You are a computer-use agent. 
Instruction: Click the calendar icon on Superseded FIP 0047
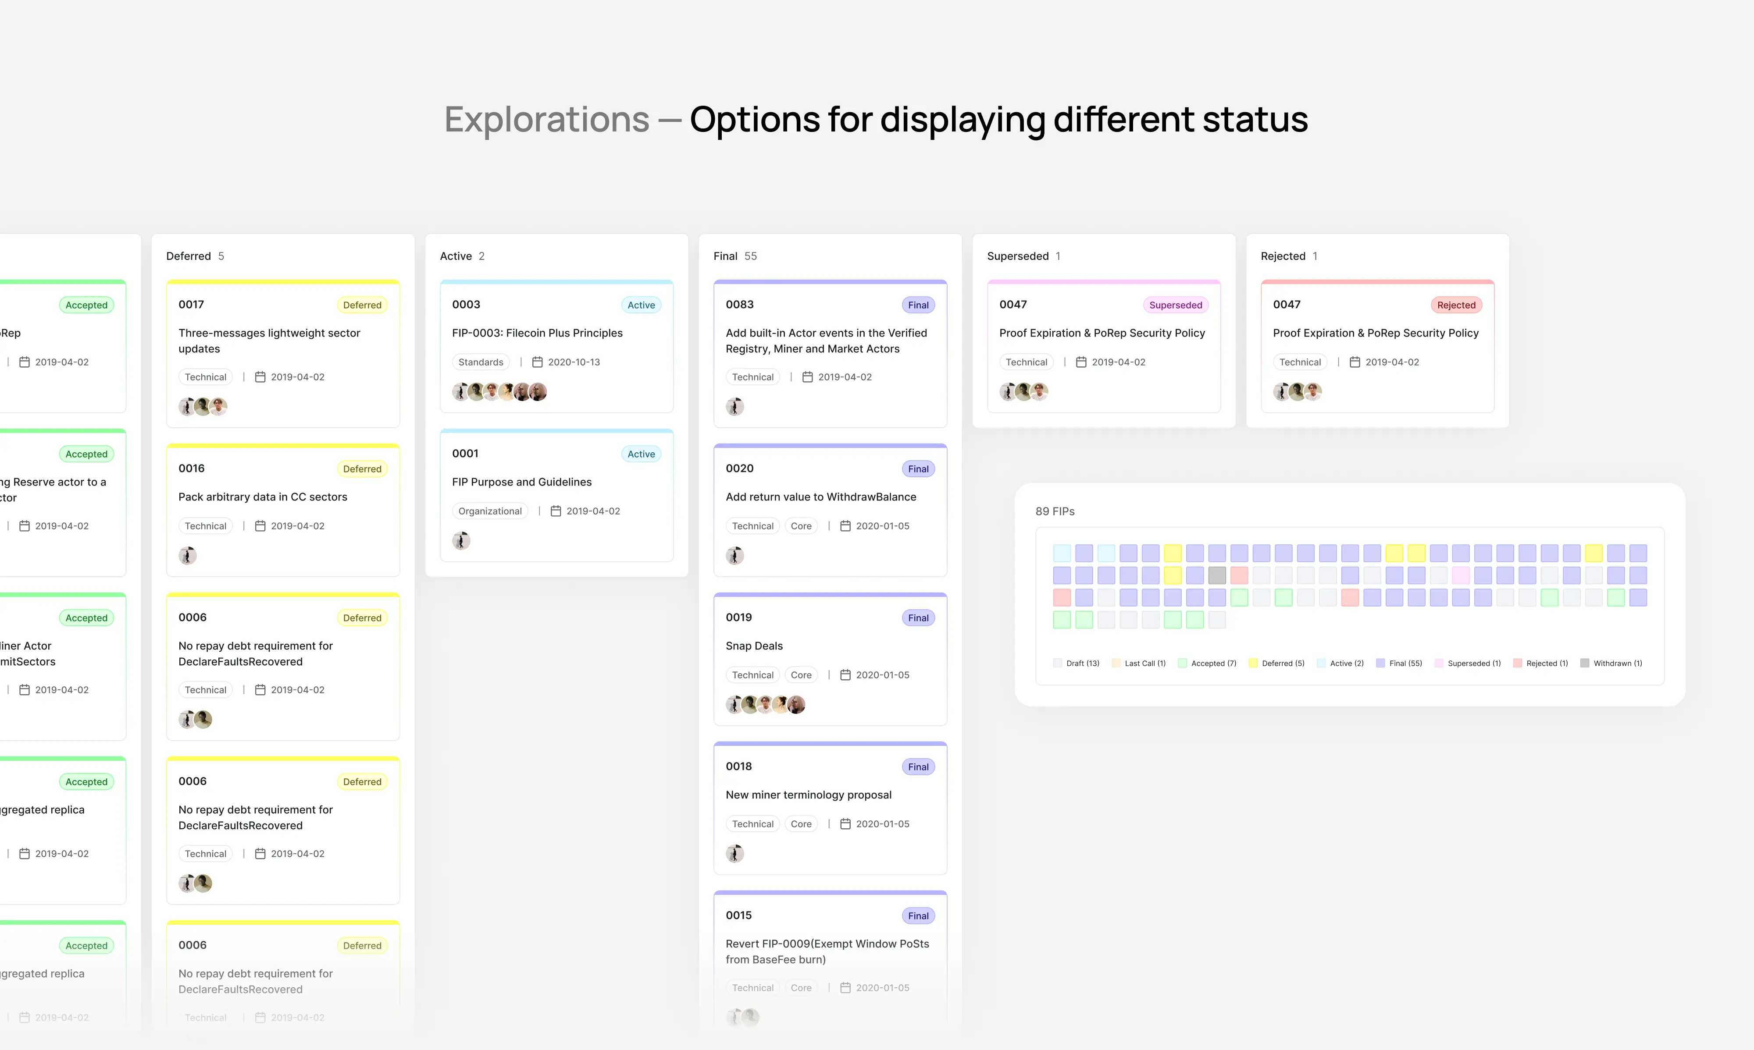pyautogui.click(x=1081, y=362)
